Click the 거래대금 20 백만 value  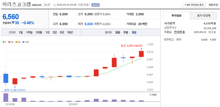click(x=143, y=24)
